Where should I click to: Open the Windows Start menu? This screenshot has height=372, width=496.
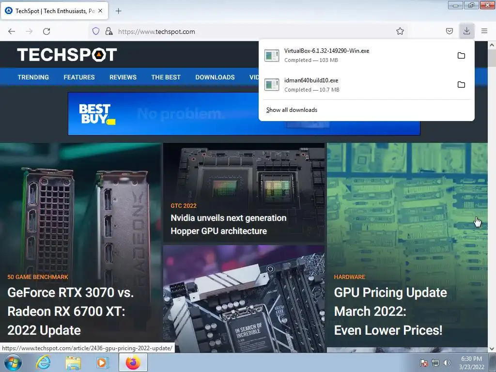point(13,362)
